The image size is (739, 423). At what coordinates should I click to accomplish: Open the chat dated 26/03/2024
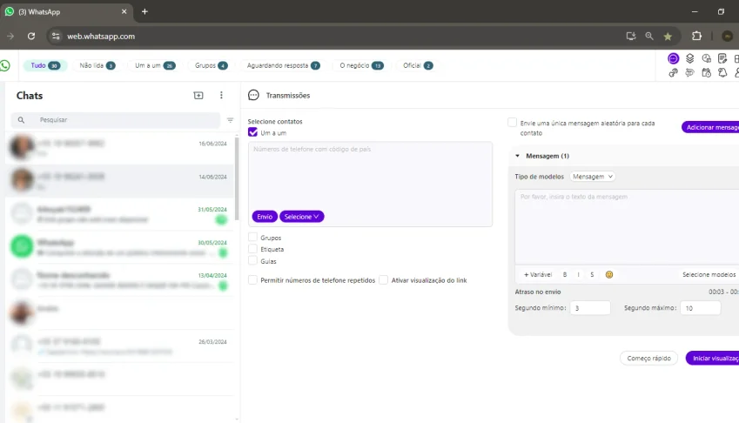pos(119,346)
